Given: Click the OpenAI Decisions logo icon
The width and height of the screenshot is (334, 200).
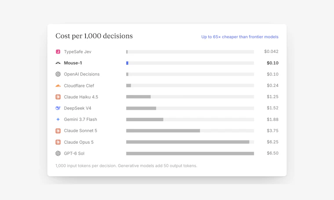Looking at the screenshot, I should (x=58, y=74).
